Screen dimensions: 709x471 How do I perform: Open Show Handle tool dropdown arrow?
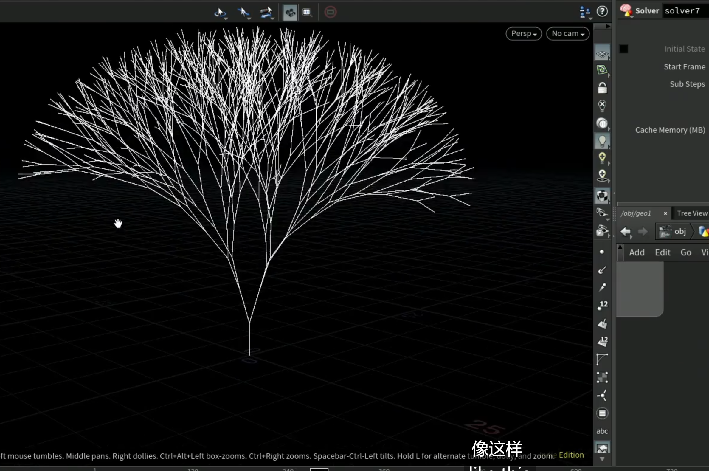(x=272, y=19)
